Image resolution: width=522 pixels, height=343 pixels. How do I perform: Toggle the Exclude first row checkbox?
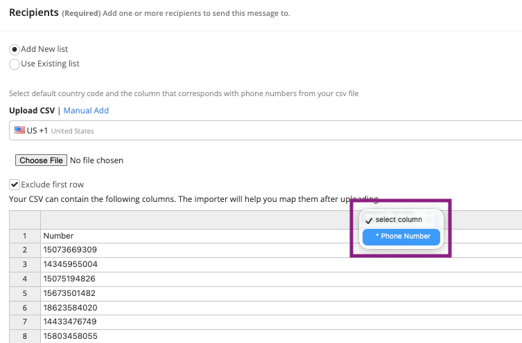coord(15,185)
